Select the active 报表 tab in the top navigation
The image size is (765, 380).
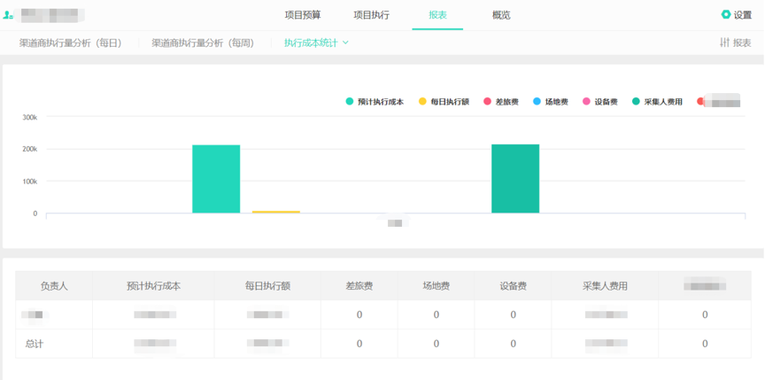point(437,15)
